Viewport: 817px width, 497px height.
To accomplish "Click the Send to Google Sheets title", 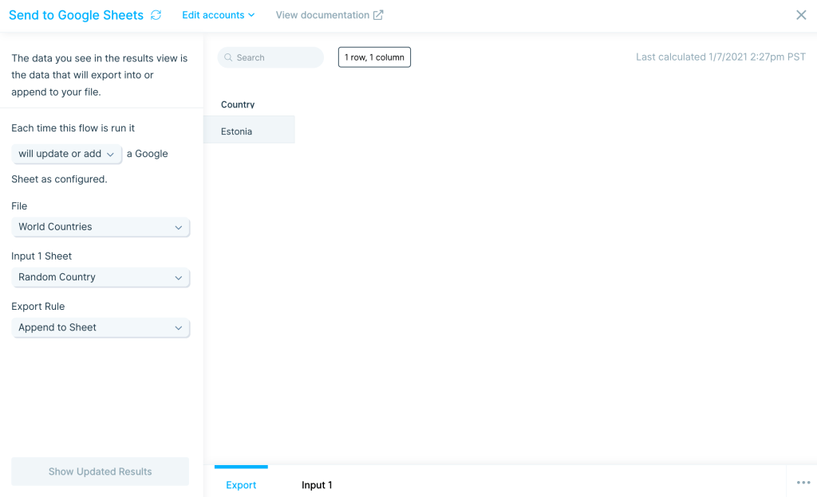I will (76, 15).
